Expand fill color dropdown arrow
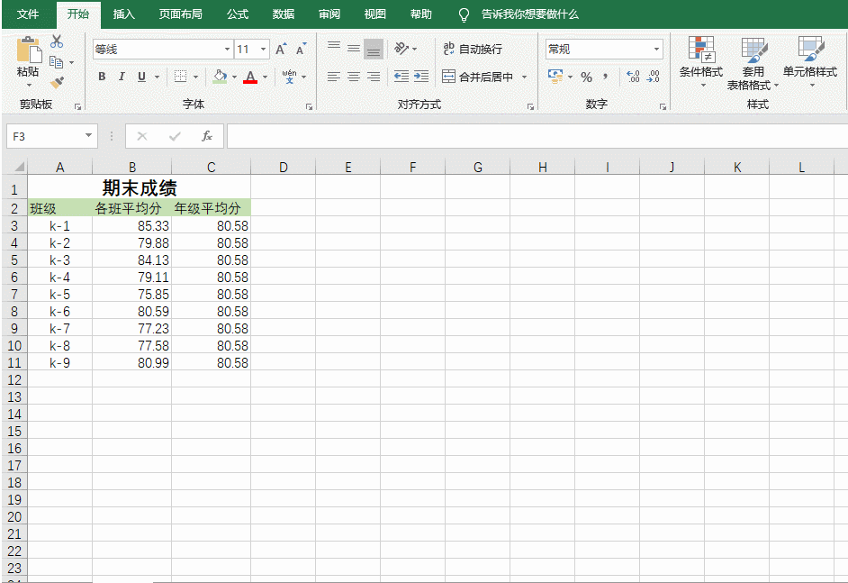Screen dimensions: 848x583 (234, 77)
